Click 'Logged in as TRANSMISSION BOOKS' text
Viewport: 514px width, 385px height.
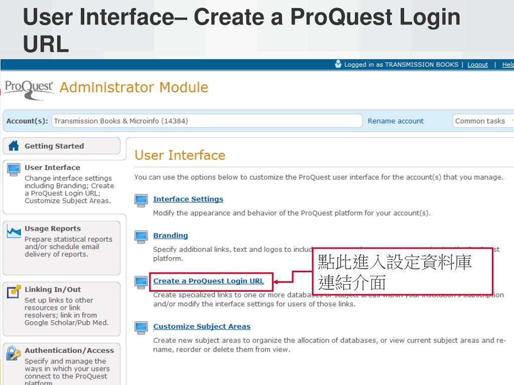click(x=401, y=65)
